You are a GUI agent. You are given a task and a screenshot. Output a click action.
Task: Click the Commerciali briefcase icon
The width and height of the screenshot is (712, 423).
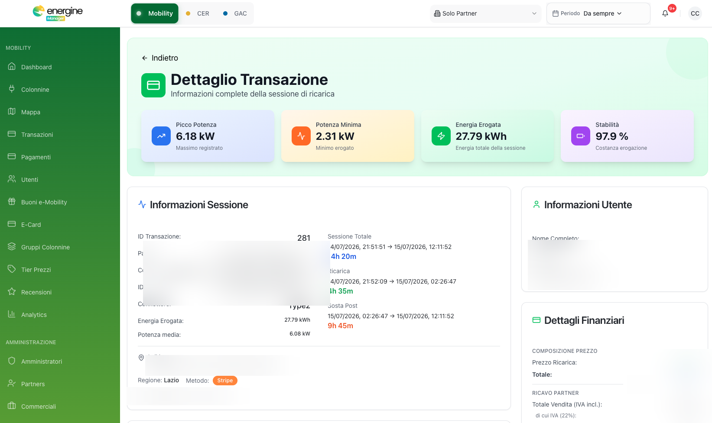pos(12,406)
